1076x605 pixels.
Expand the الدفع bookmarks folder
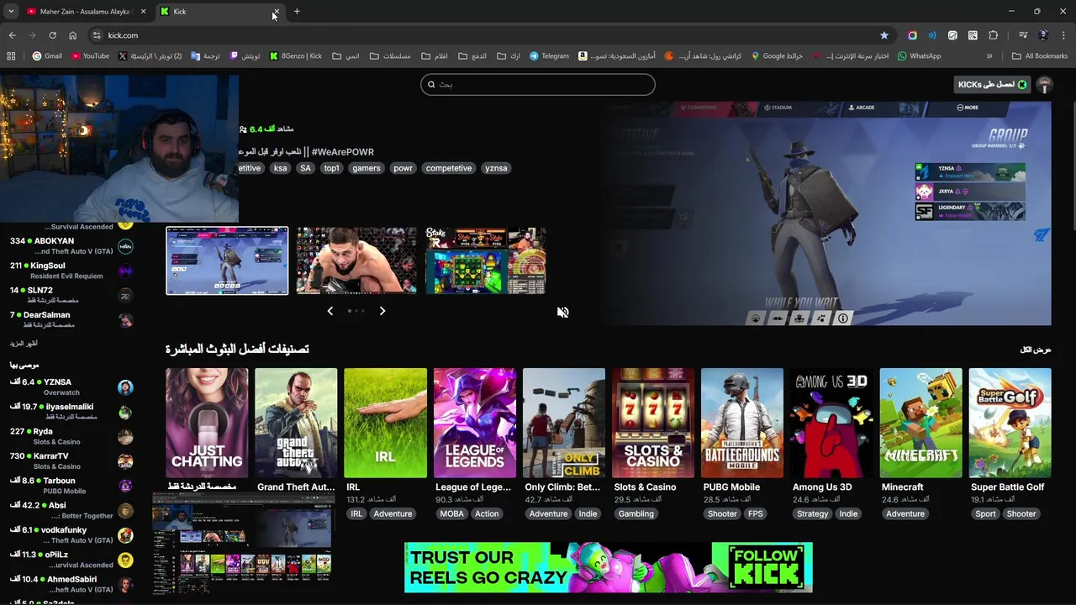[x=472, y=56]
